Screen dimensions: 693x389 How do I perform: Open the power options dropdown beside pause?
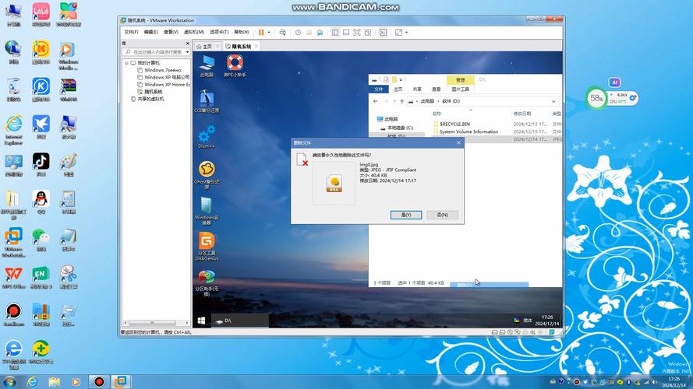point(269,32)
